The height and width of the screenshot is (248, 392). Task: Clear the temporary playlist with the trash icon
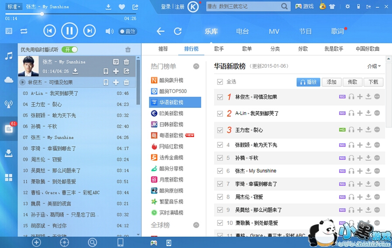click(x=128, y=49)
